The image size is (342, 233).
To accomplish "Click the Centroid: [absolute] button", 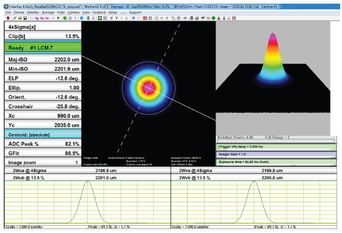I will tap(43, 135).
